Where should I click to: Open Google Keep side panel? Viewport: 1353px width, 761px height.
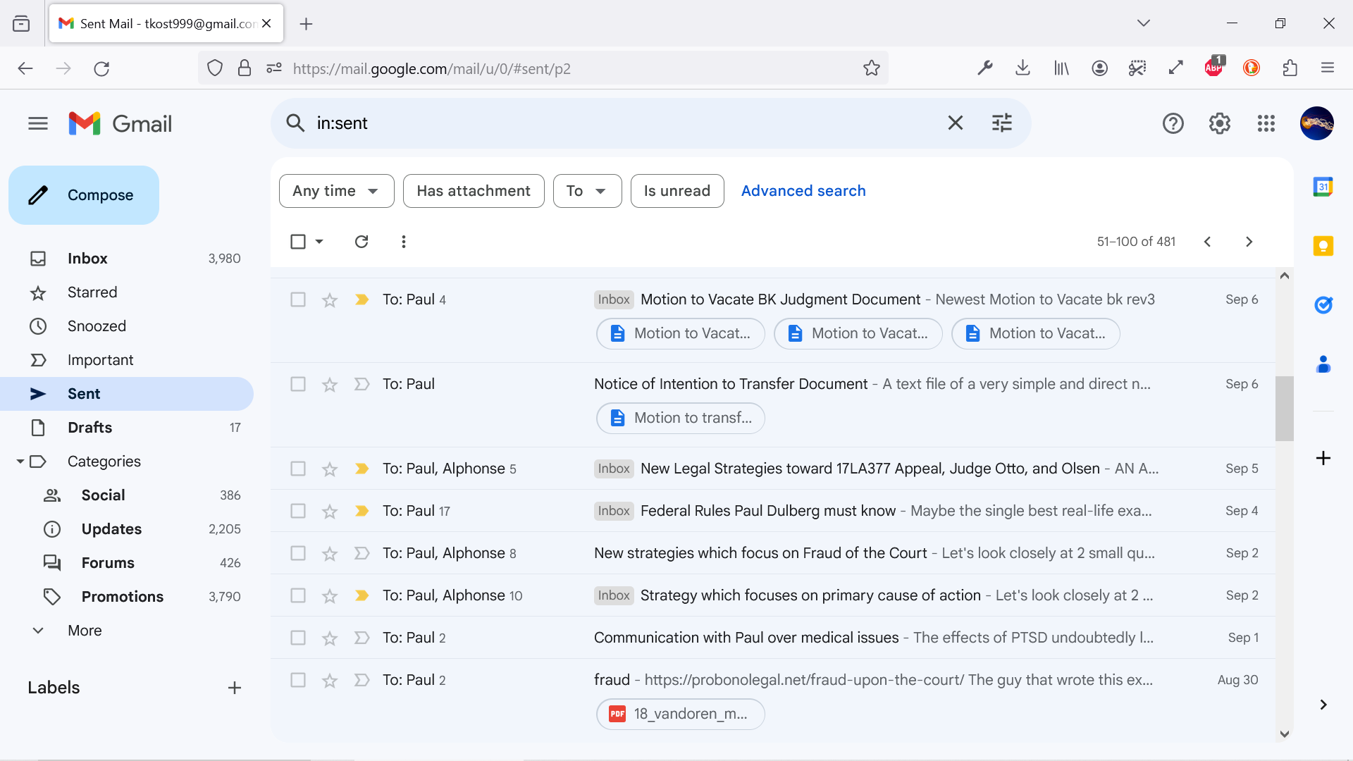coord(1323,246)
